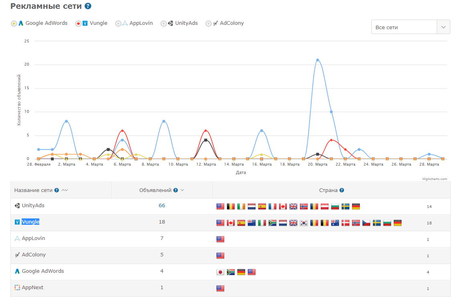Click the help icon beside Рекламные сети heading
This screenshot has width=460, height=306.
tap(88, 6)
